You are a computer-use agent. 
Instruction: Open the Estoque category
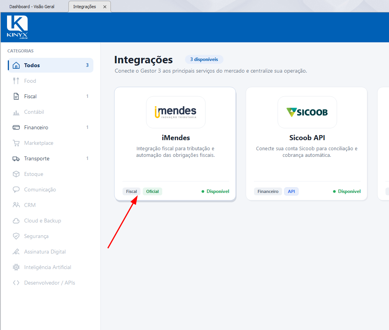coord(51,174)
